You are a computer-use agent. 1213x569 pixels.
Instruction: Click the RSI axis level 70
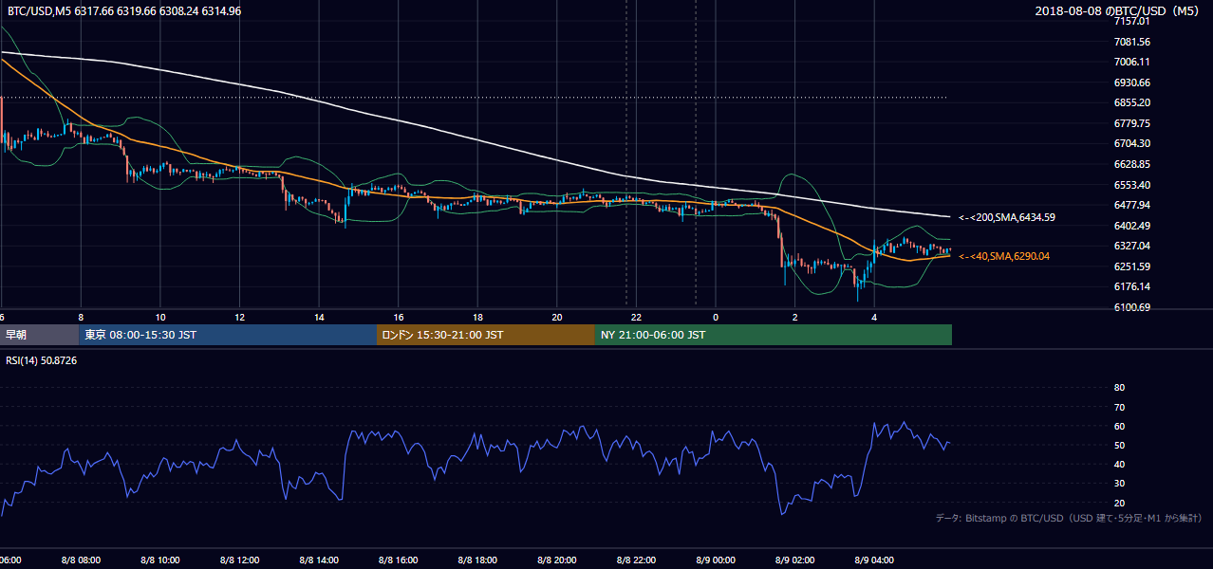tap(1119, 407)
